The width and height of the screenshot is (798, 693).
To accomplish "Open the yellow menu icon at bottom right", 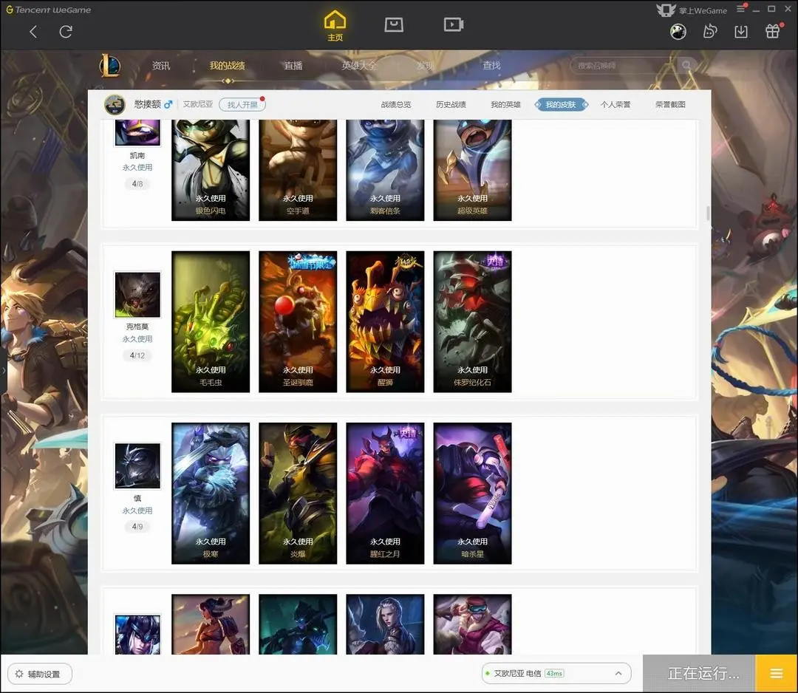I will 777,674.
